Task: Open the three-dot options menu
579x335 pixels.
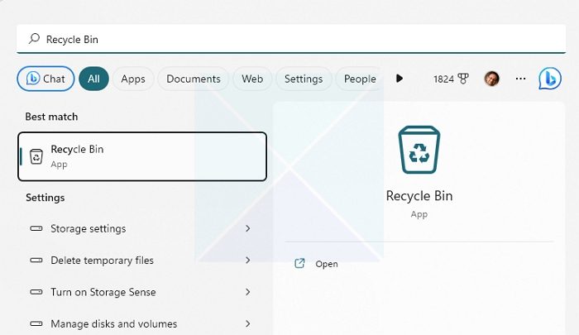Action: tap(520, 79)
